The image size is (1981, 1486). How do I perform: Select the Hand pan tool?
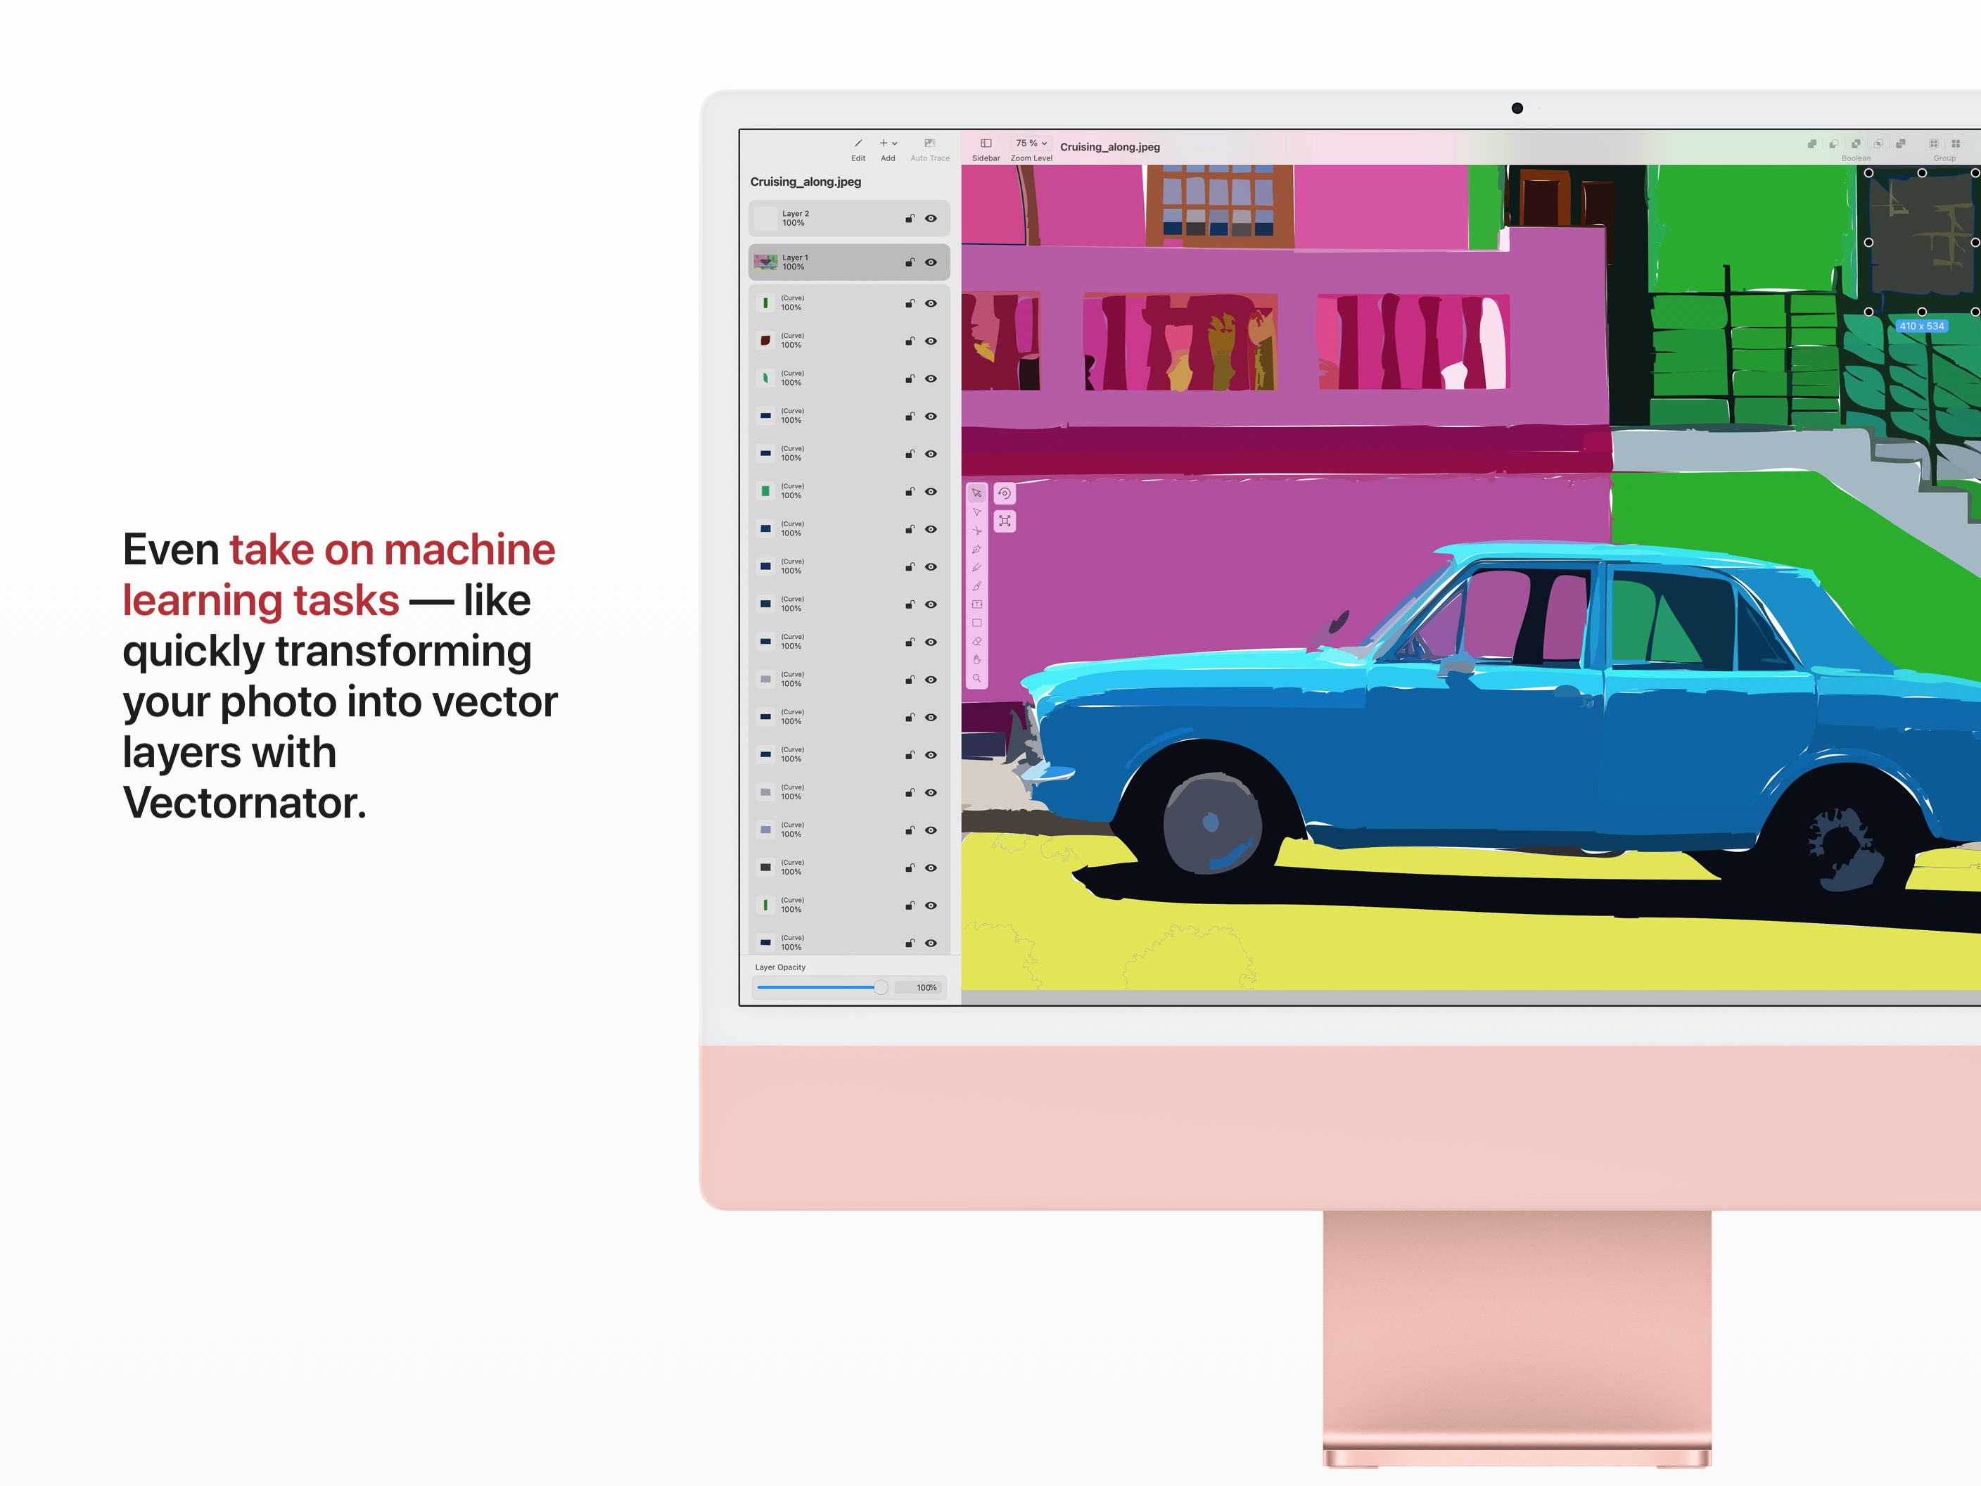pos(976,659)
